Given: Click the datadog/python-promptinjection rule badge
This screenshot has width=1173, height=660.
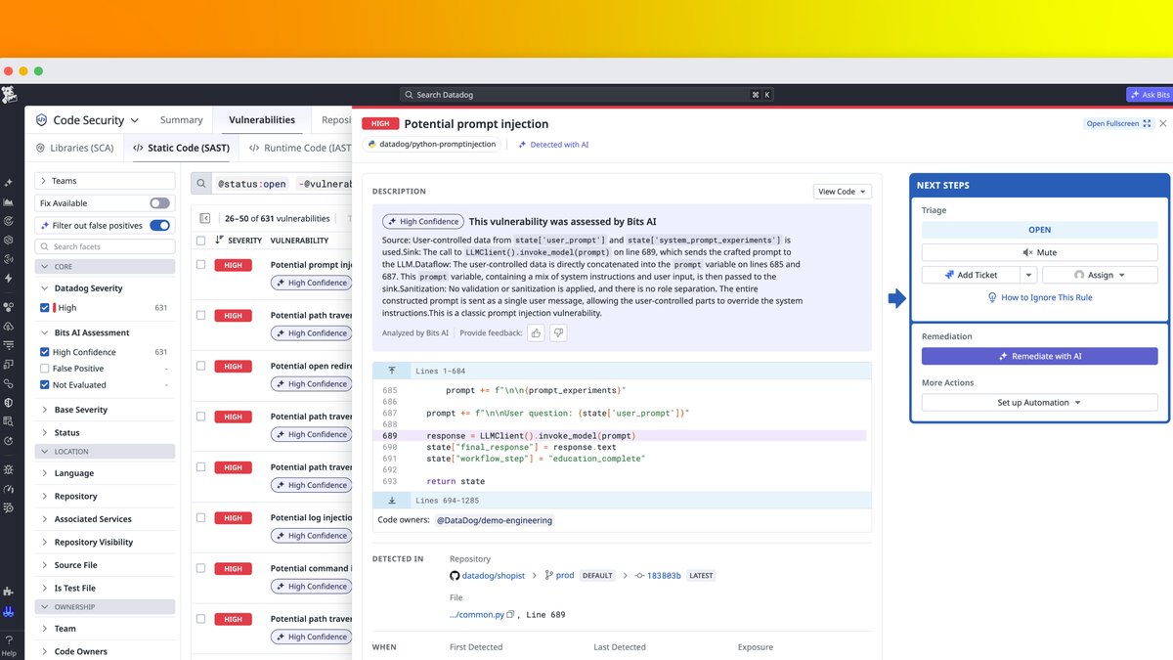Looking at the screenshot, I should click(x=430, y=144).
